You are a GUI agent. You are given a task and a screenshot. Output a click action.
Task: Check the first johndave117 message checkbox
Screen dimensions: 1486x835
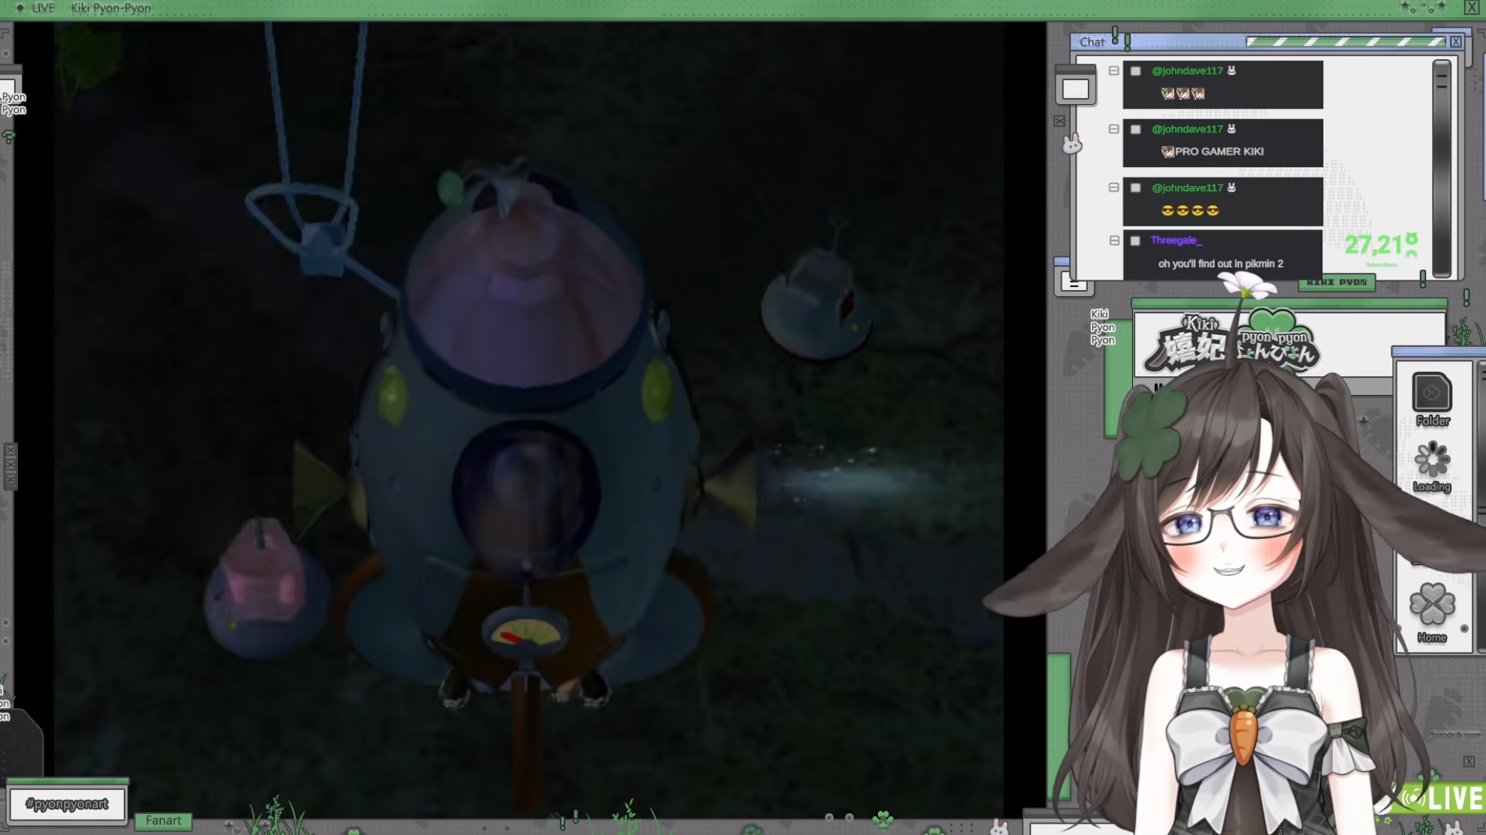(x=1136, y=71)
